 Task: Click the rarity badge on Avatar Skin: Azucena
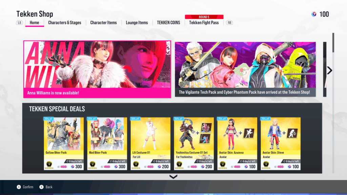click(223, 165)
